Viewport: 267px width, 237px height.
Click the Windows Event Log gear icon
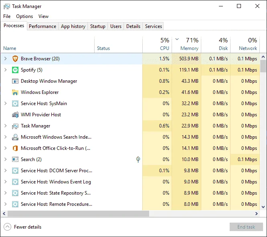[x=15, y=182]
